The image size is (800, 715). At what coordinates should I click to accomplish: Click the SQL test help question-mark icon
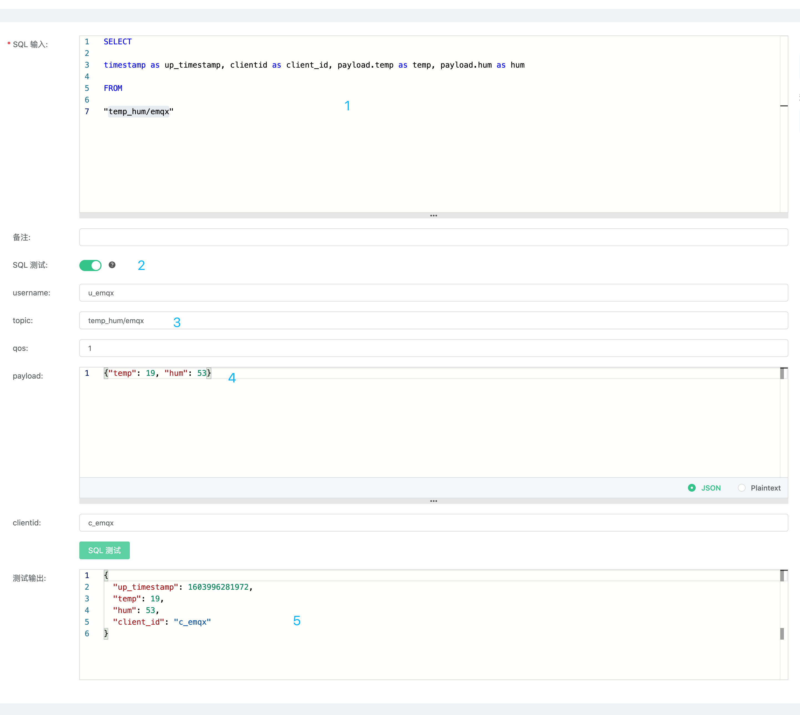(x=112, y=265)
